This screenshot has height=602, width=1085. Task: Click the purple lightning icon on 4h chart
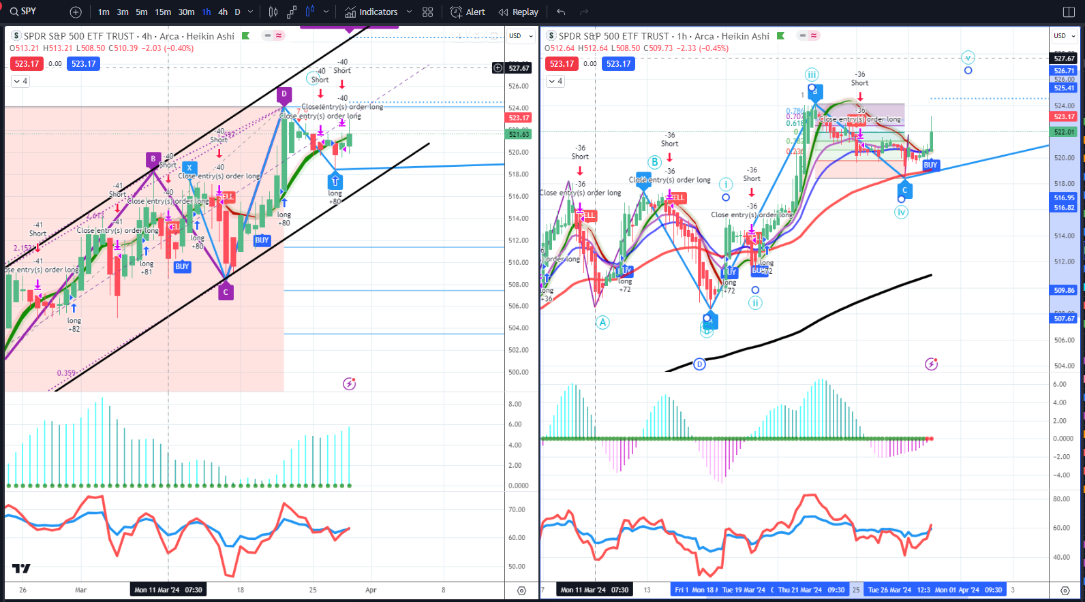pyautogui.click(x=349, y=383)
